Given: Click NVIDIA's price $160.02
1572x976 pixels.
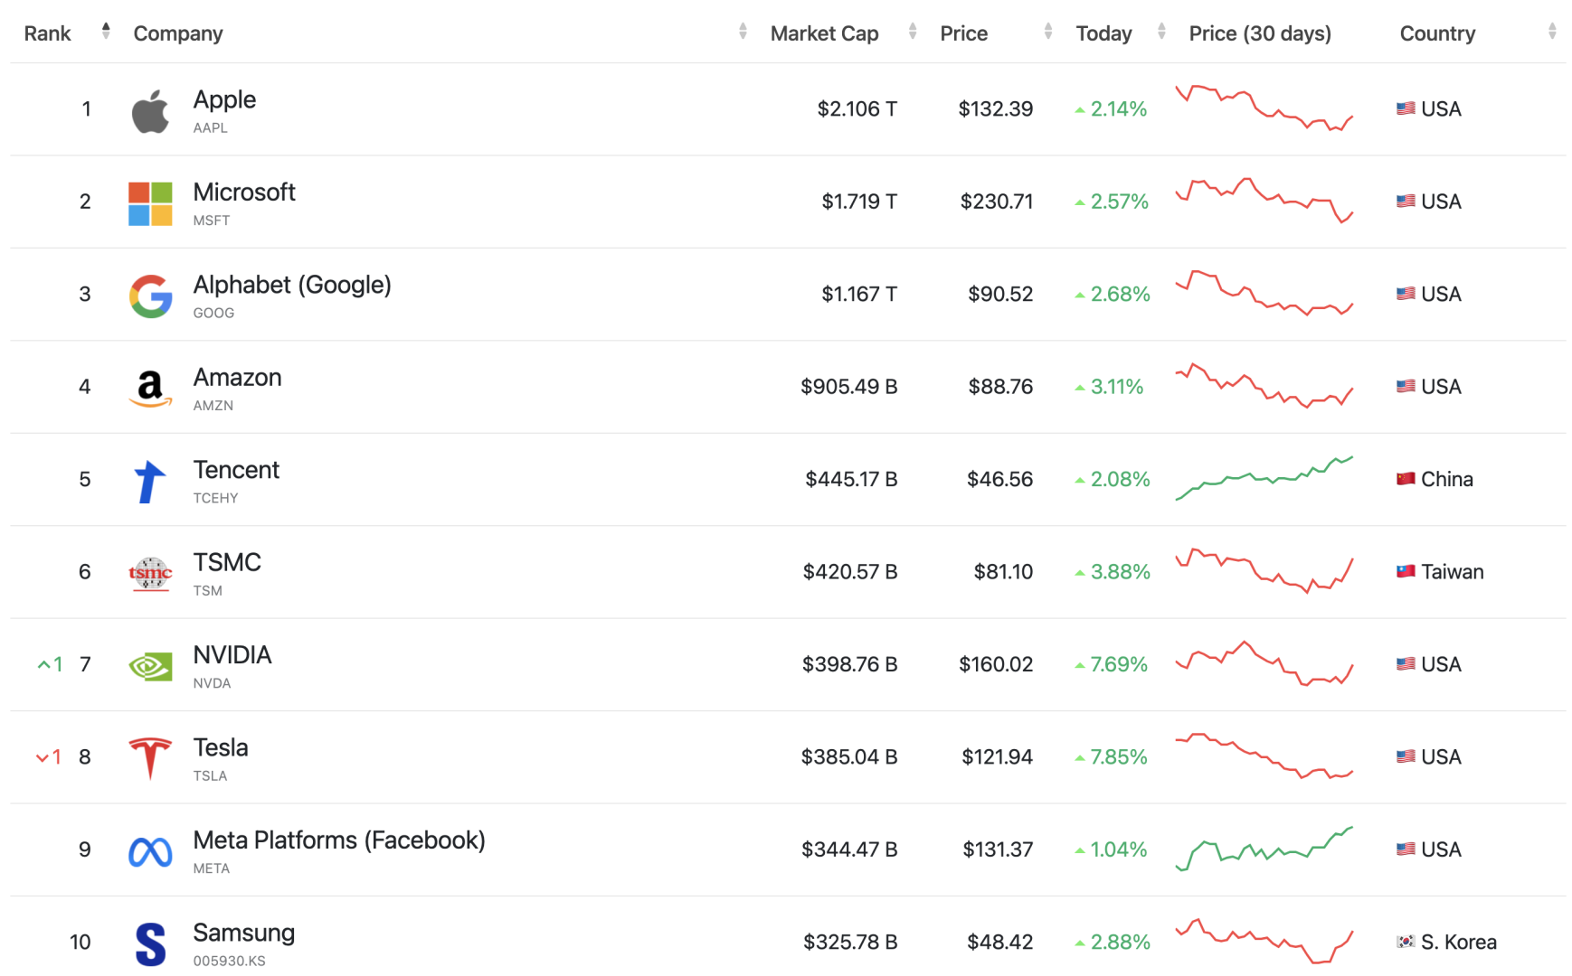Looking at the screenshot, I should [x=995, y=664].
